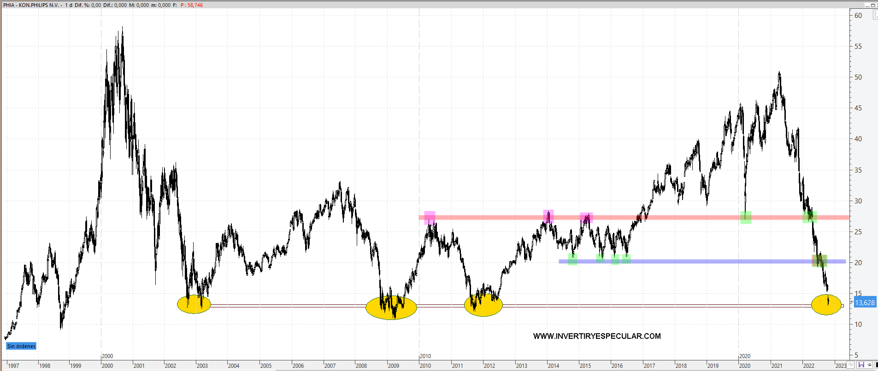Minimize the chart window
The image size is (878, 371).
click(867, 5)
